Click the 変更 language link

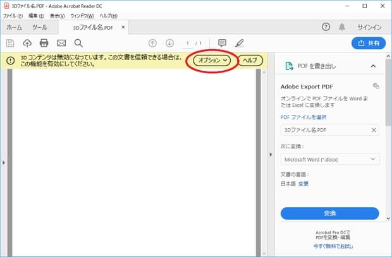(303, 184)
